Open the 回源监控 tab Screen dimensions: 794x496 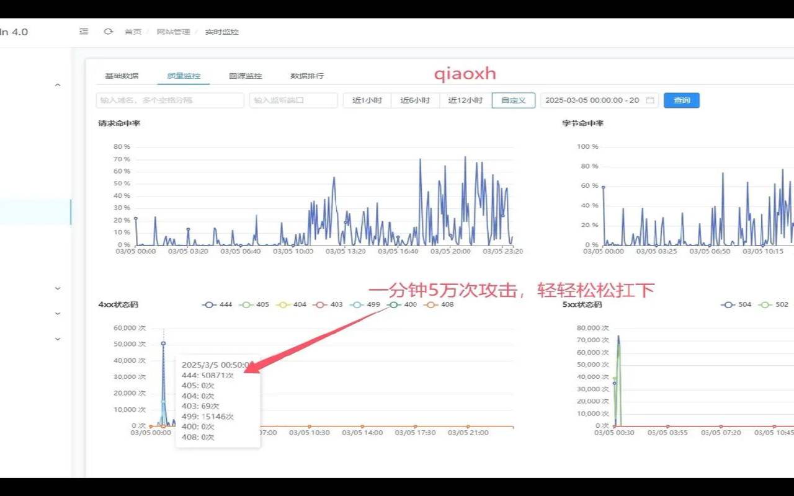pos(245,76)
